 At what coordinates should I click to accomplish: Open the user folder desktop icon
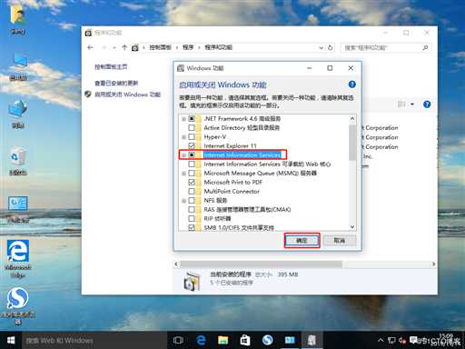(x=17, y=19)
